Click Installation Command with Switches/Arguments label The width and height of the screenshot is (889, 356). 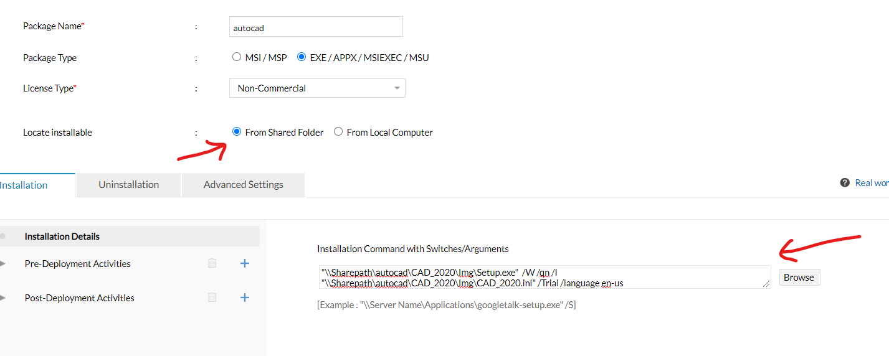click(413, 249)
